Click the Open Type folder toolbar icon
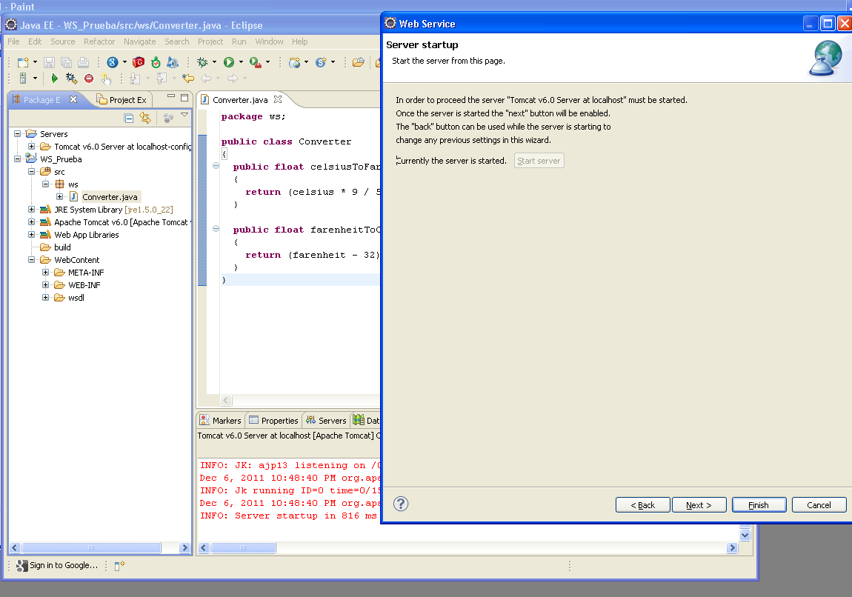Image resolution: width=852 pixels, height=597 pixels. pos(359,62)
